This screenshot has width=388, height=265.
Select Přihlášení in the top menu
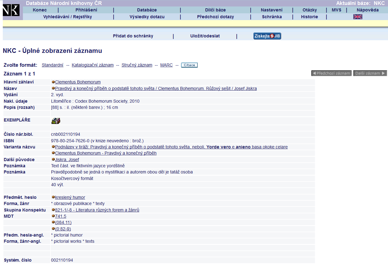pos(86,10)
